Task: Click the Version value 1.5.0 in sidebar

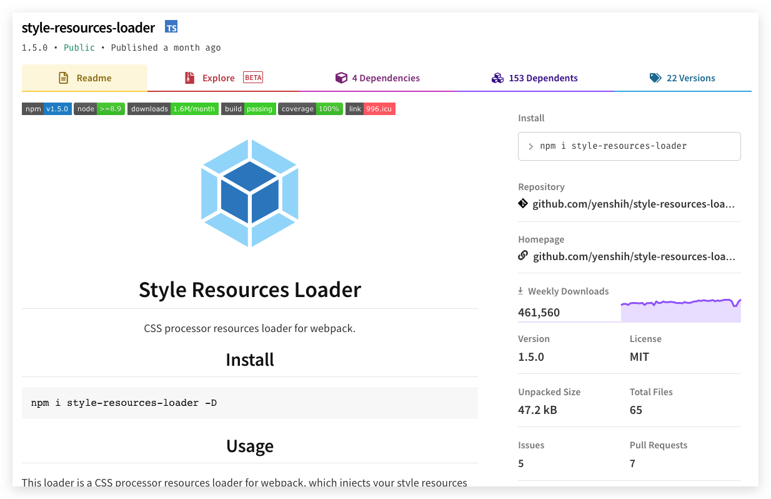Action: point(531,357)
